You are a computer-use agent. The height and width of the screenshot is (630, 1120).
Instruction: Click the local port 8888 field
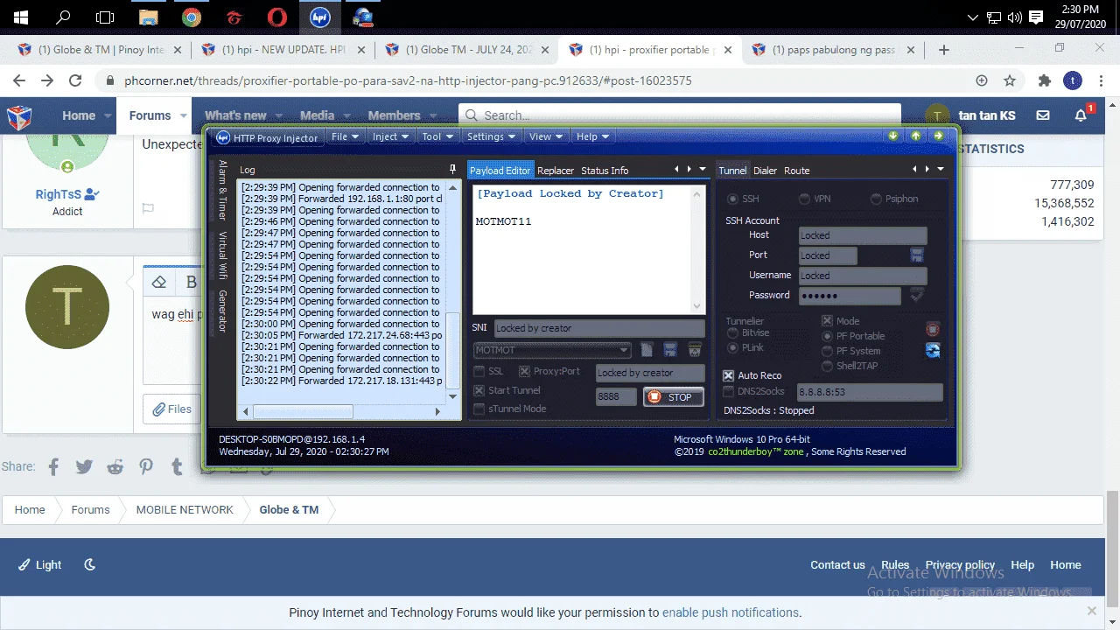617,396
